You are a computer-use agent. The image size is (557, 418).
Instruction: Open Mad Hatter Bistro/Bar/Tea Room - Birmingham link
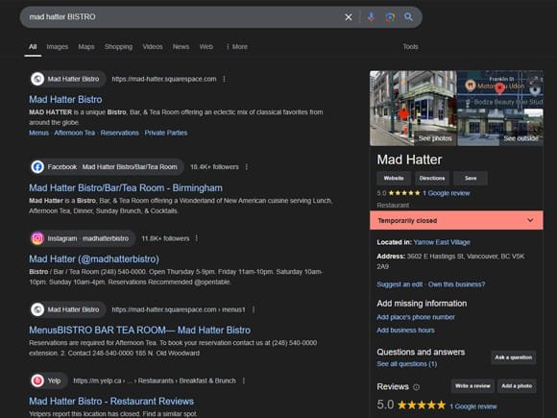[126, 188]
